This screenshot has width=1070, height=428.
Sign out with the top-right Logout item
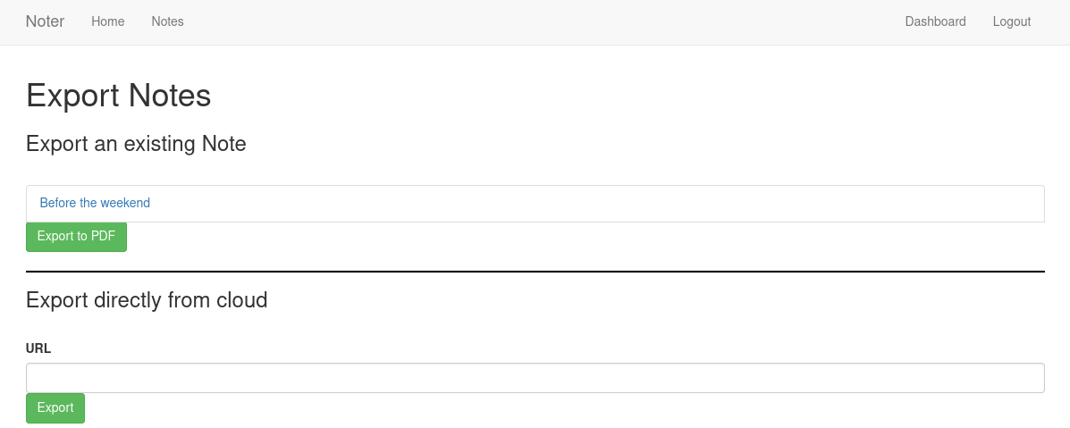click(x=1011, y=21)
